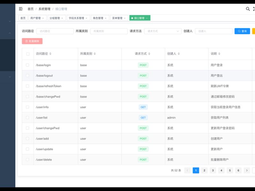This screenshot has height=191, width=255.
Task: Close the active 接口管理 tab
Action: [x=147, y=18]
